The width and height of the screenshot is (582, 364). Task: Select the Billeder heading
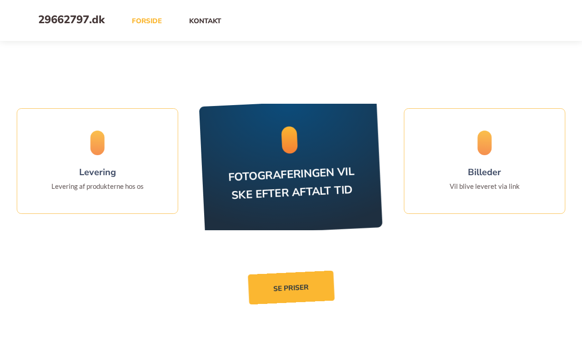tap(485, 172)
